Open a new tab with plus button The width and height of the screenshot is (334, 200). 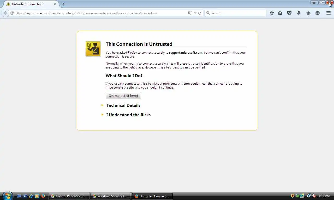(63, 4)
